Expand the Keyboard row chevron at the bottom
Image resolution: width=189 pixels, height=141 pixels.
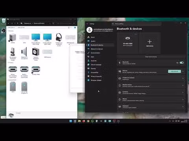(183, 107)
